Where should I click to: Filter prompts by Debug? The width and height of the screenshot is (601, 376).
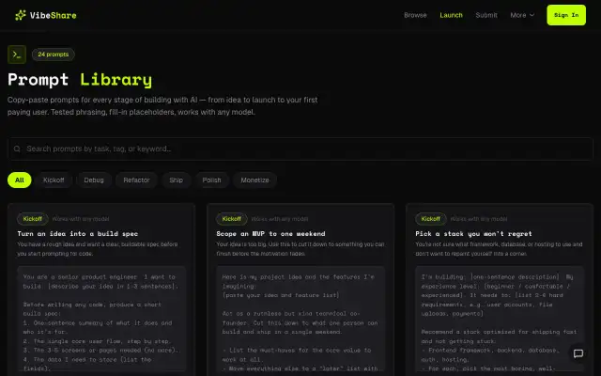click(94, 180)
